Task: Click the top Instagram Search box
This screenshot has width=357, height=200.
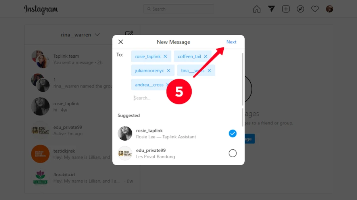Action: [178, 9]
